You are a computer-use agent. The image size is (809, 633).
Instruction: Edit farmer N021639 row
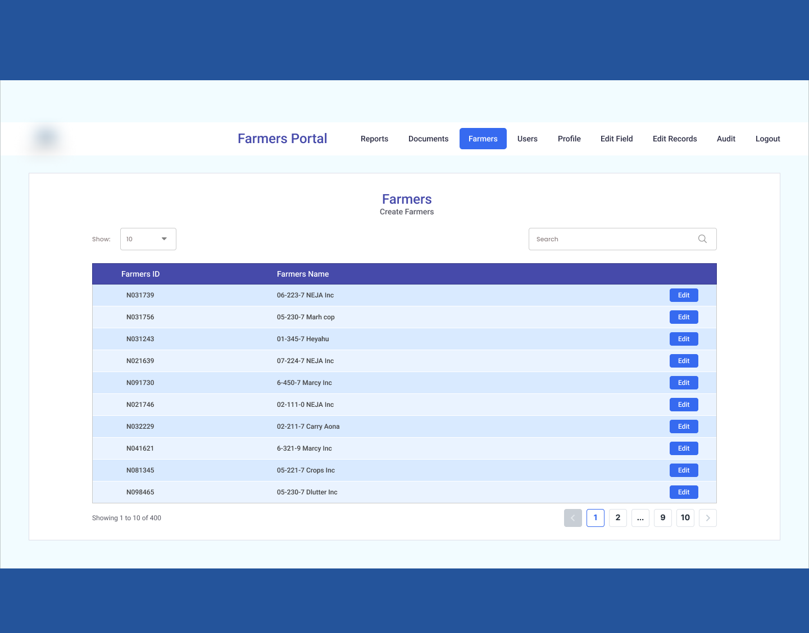[684, 361]
